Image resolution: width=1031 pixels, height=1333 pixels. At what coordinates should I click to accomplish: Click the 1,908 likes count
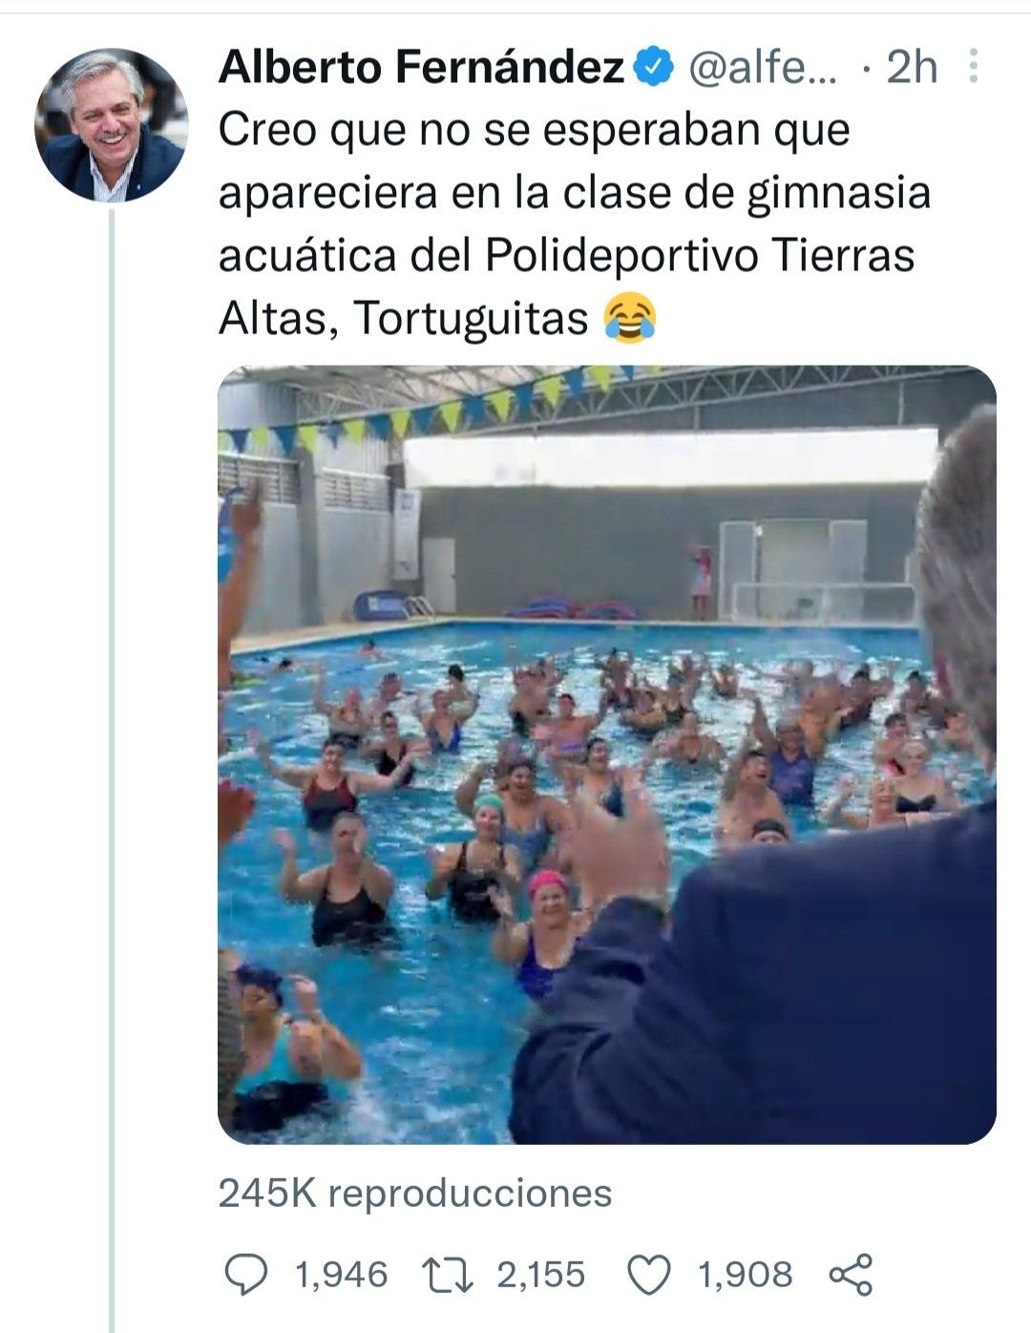click(x=746, y=1275)
